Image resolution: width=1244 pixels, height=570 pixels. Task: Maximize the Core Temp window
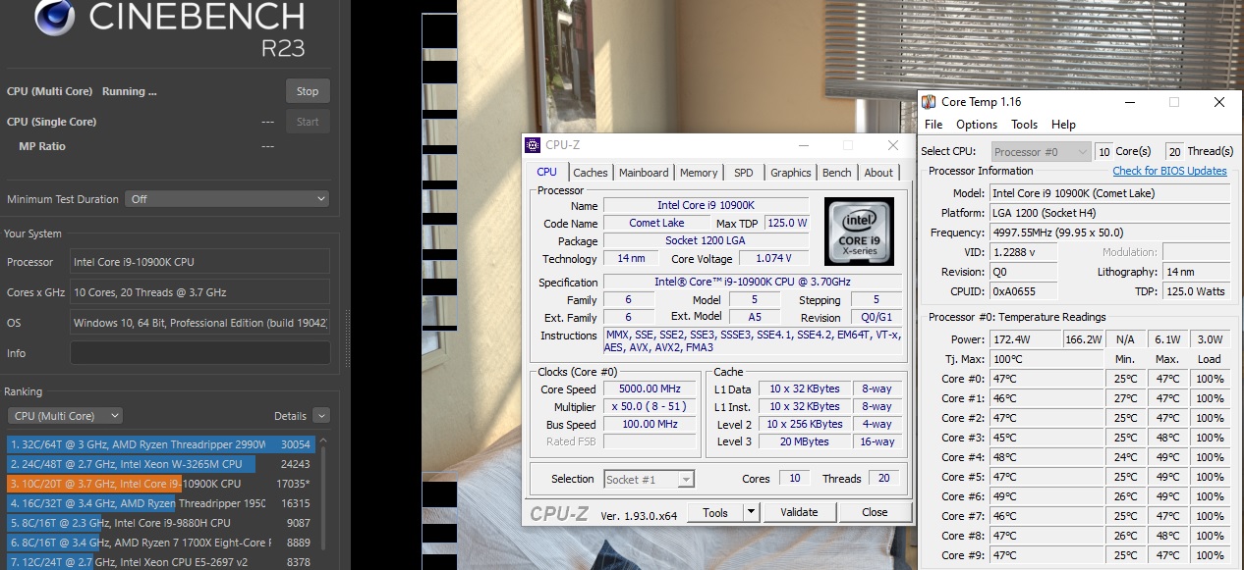[x=1173, y=102]
